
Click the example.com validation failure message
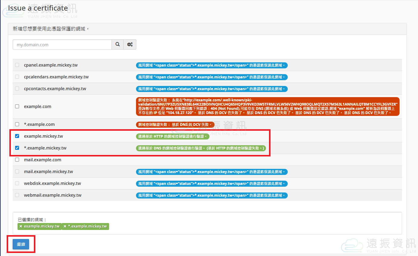267,107
